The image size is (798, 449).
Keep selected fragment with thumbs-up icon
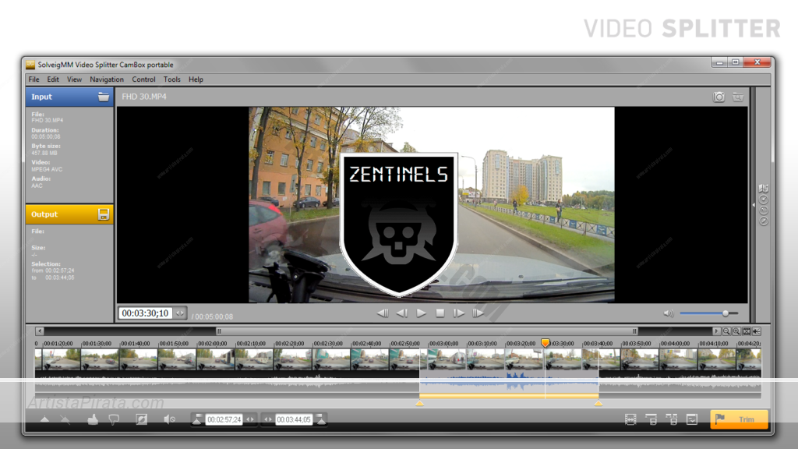pyautogui.click(x=93, y=419)
